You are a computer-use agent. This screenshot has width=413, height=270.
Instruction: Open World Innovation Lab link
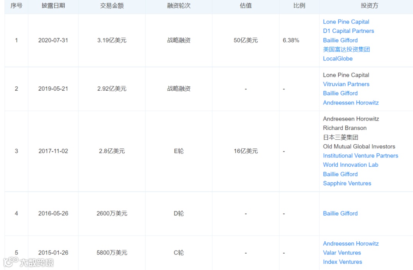click(350, 165)
